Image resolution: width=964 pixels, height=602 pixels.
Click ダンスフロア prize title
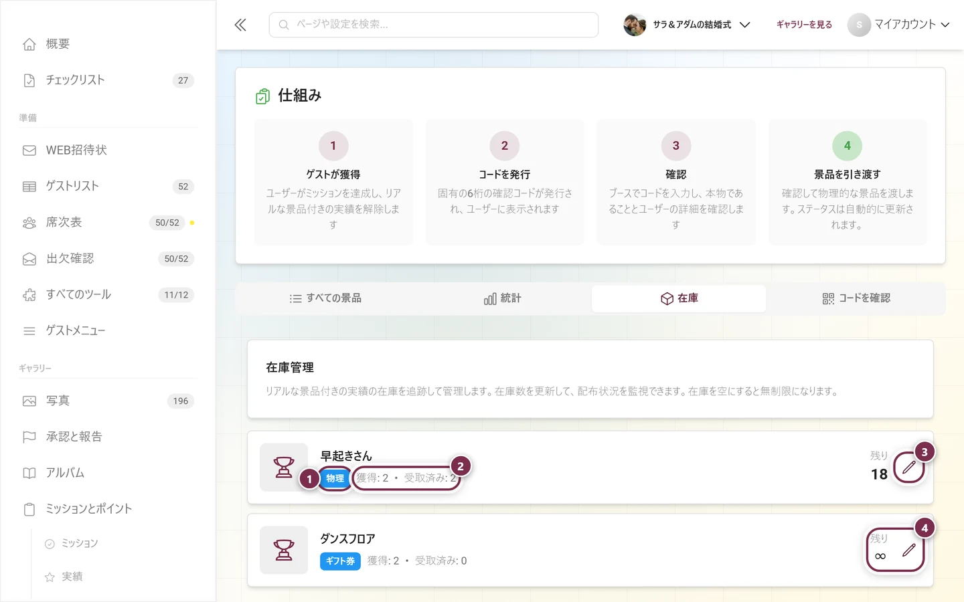click(x=347, y=539)
